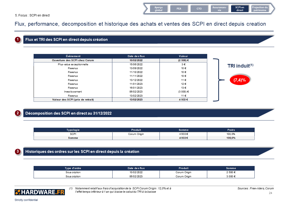Viewport: 288px width, 204px height.
Task: Click the 100,0% weight in the SCPI row
Action: click(x=231, y=134)
